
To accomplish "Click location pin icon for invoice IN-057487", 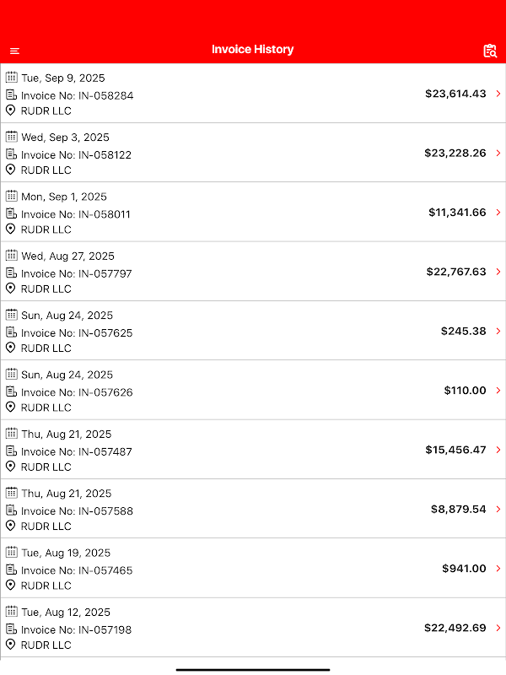I will (x=12, y=466).
